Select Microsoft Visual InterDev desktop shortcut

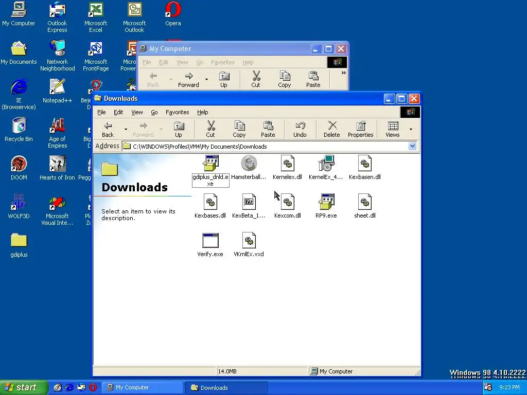tap(57, 210)
